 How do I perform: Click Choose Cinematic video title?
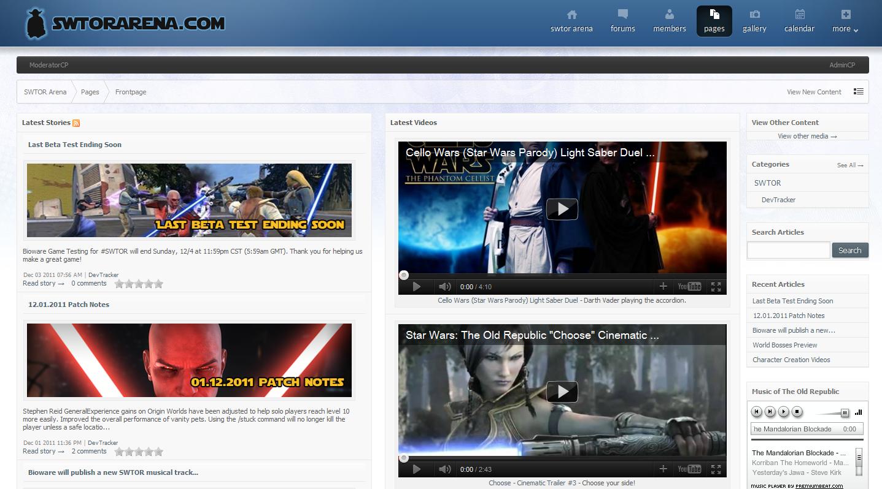532,336
